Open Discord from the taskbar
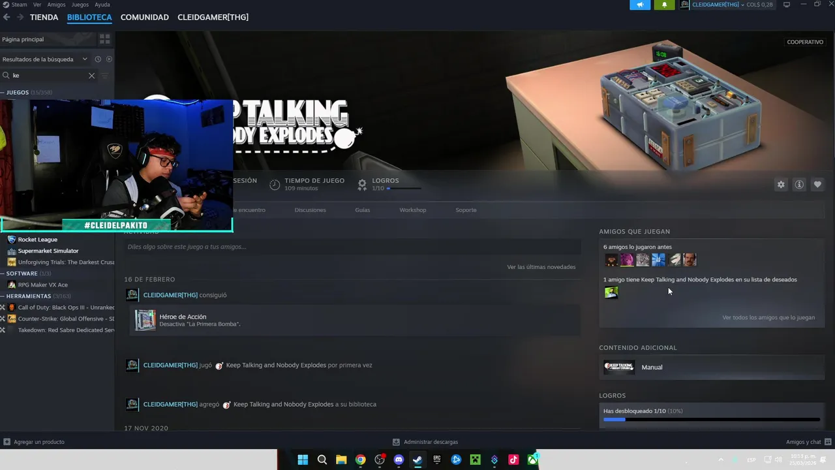Viewport: 835px width, 470px height. [x=399, y=460]
